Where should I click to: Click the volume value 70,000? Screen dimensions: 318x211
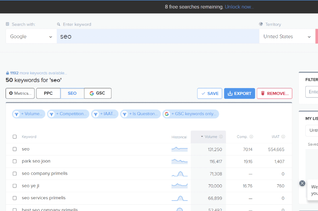[x=215, y=186]
